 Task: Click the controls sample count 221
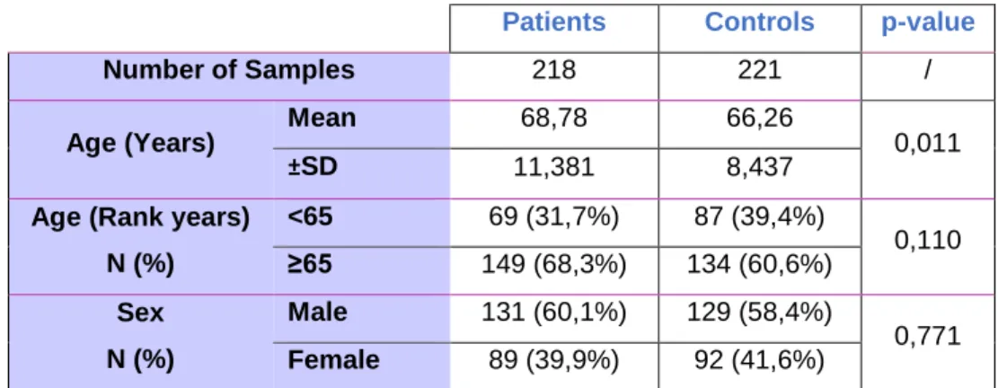759,70
